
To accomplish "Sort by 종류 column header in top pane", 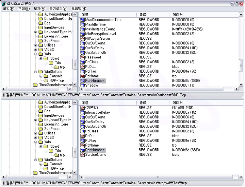I will [153, 15].
